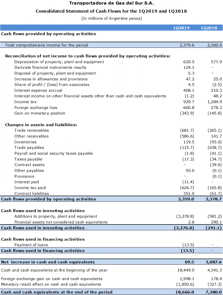Screen dimensions: 223x295
Task: Click the 'Interest paid' label
Action: [x=27, y=182]
